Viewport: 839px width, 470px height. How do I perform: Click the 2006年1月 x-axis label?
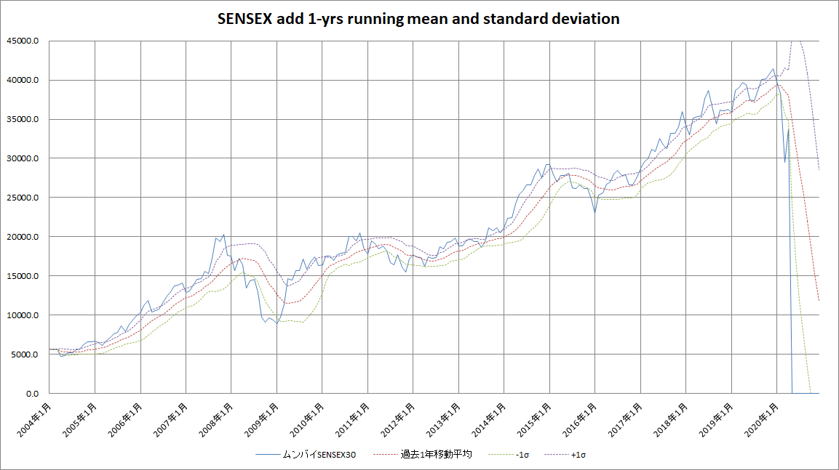[x=125, y=421]
